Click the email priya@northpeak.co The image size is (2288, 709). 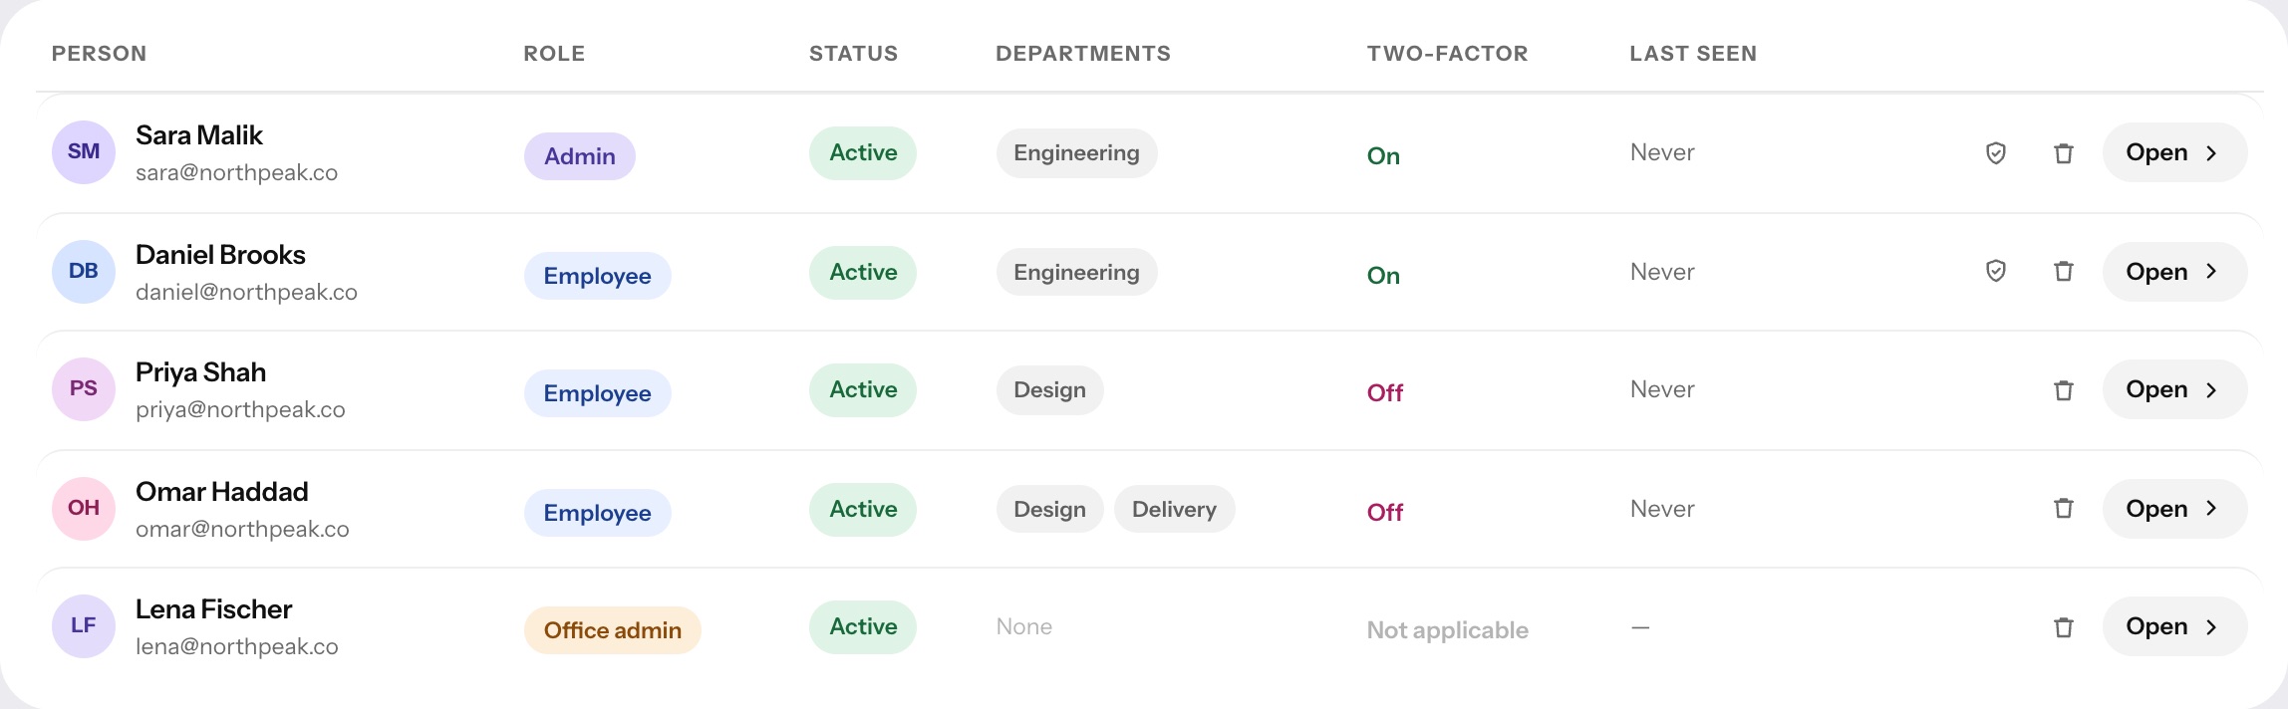(240, 409)
